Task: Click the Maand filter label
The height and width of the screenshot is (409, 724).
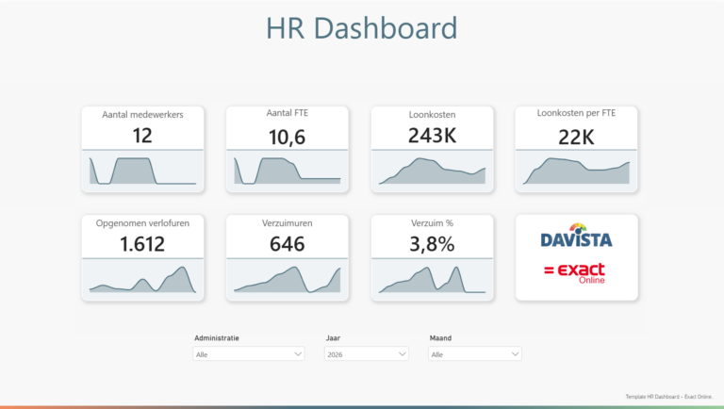Action: coord(440,338)
